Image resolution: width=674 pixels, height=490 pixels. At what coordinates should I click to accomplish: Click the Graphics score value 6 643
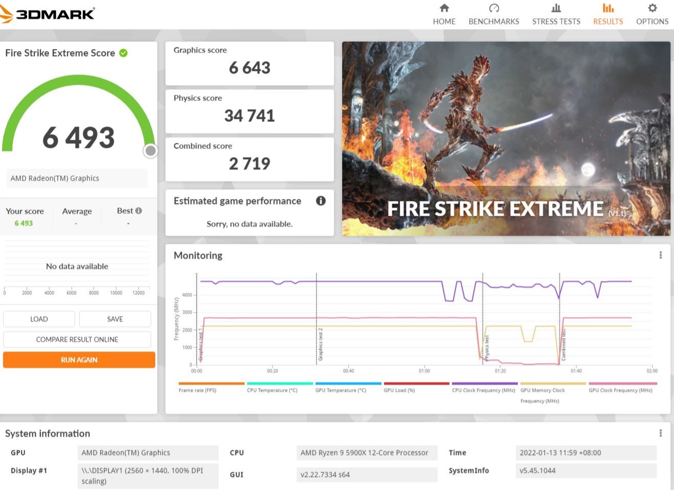click(250, 68)
